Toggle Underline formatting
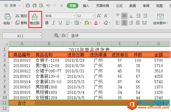Image resolution: width=171 pixels, height=112 pixels. pos(60,23)
